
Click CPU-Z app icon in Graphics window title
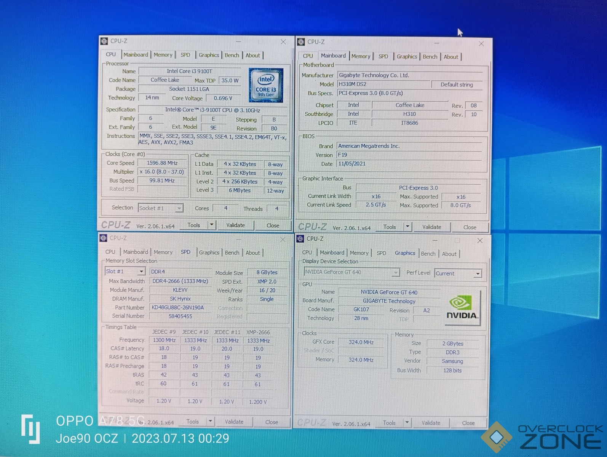[x=300, y=239]
